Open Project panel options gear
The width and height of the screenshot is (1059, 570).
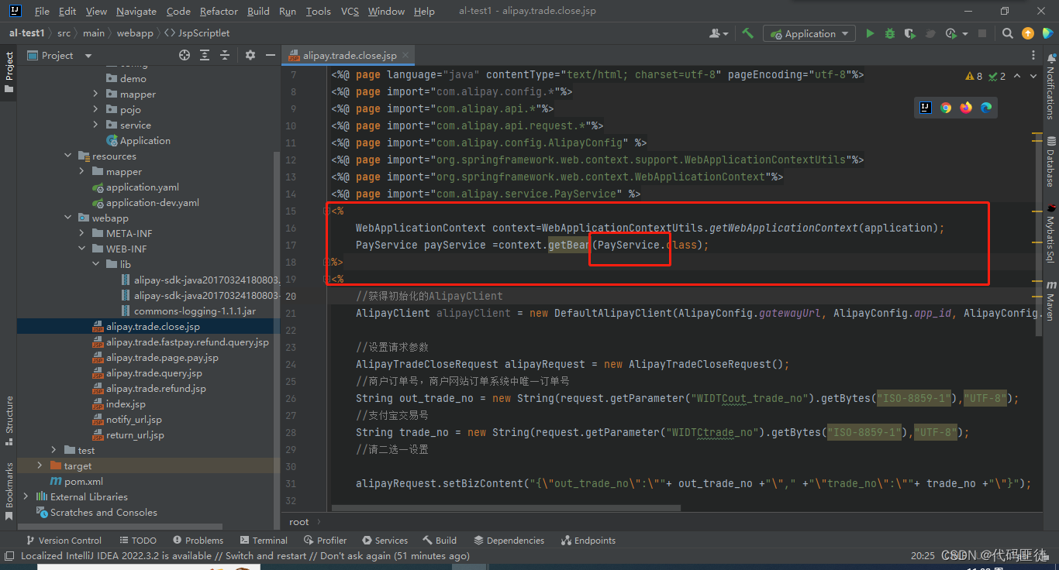coord(250,55)
